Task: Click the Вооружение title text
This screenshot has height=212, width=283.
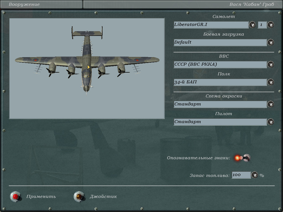Action: click(x=24, y=4)
